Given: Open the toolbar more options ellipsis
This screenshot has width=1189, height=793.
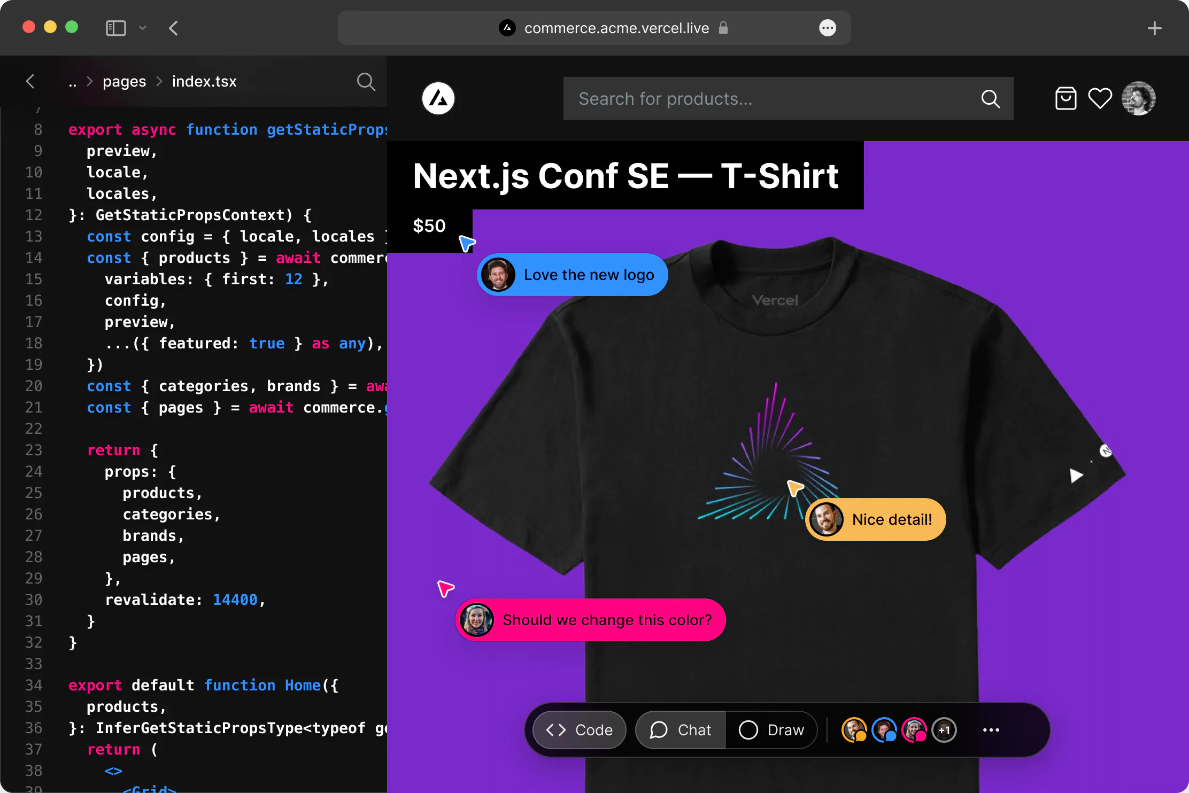Looking at the screenshot, I should coord(991,730).
